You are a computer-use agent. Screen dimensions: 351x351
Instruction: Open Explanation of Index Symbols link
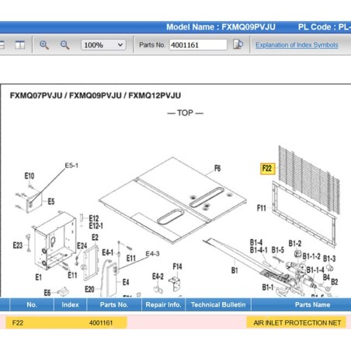(297, 45)
